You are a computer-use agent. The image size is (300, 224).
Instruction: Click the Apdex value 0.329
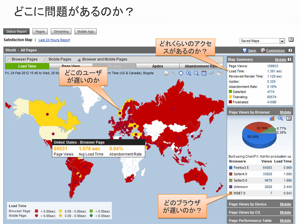click(x=271, y=81)
